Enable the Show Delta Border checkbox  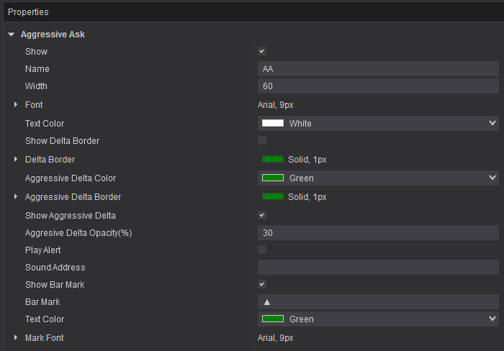[x=262, y=140]
